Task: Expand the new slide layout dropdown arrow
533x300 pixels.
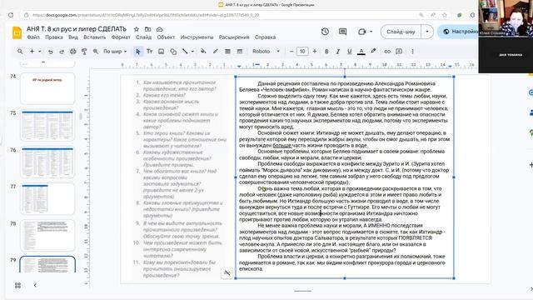Action: (40, 52)
